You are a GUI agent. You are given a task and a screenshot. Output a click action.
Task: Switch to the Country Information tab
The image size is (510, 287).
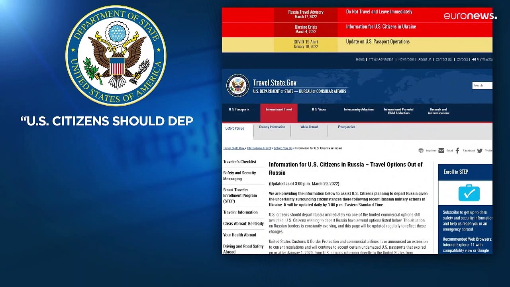point(272,127)
